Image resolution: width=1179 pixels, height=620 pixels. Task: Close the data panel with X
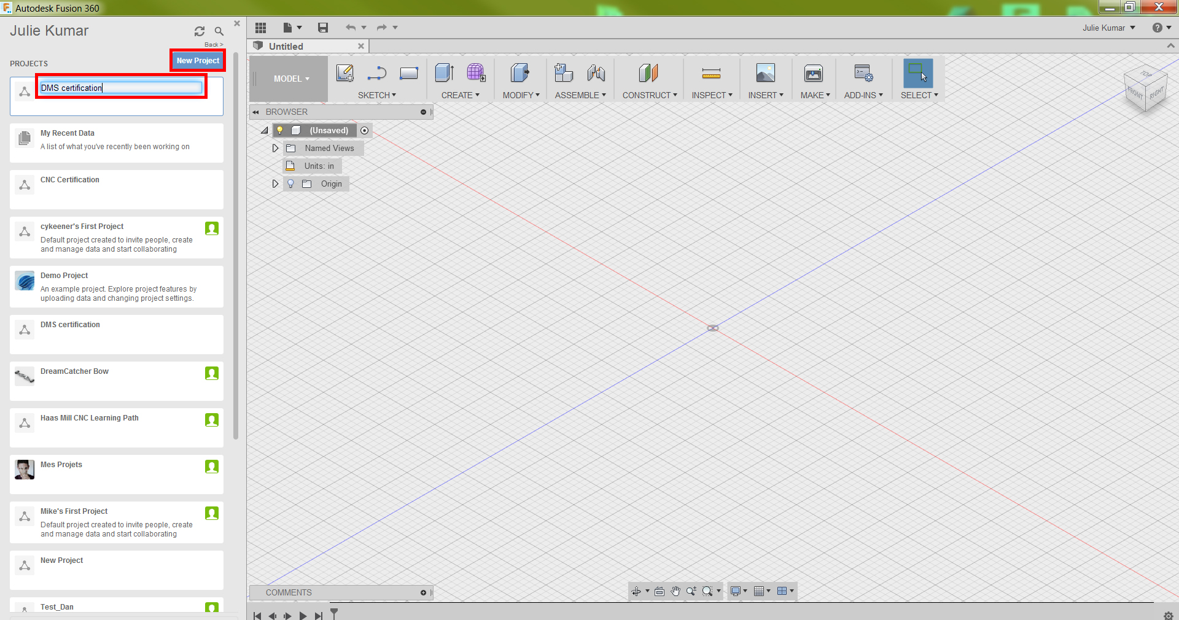(x=237, y=23)
